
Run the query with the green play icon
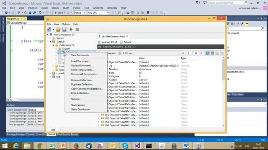(71, 30)
